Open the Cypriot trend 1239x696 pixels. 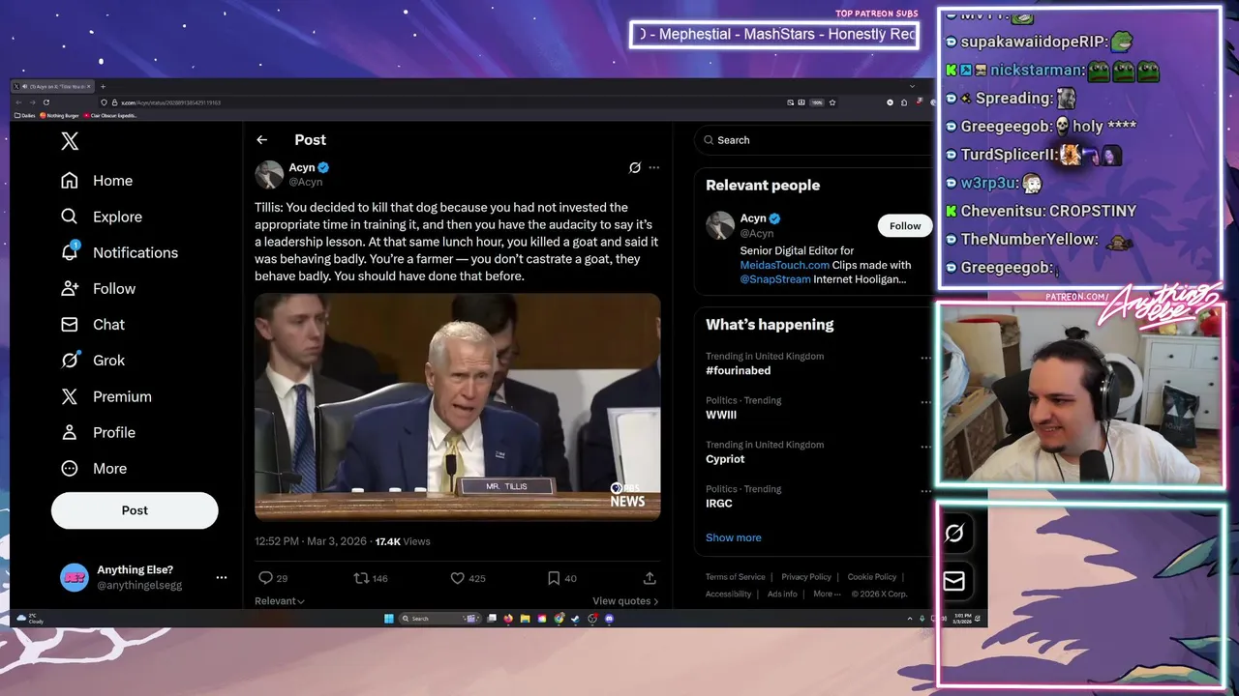[x=725, y=459]
